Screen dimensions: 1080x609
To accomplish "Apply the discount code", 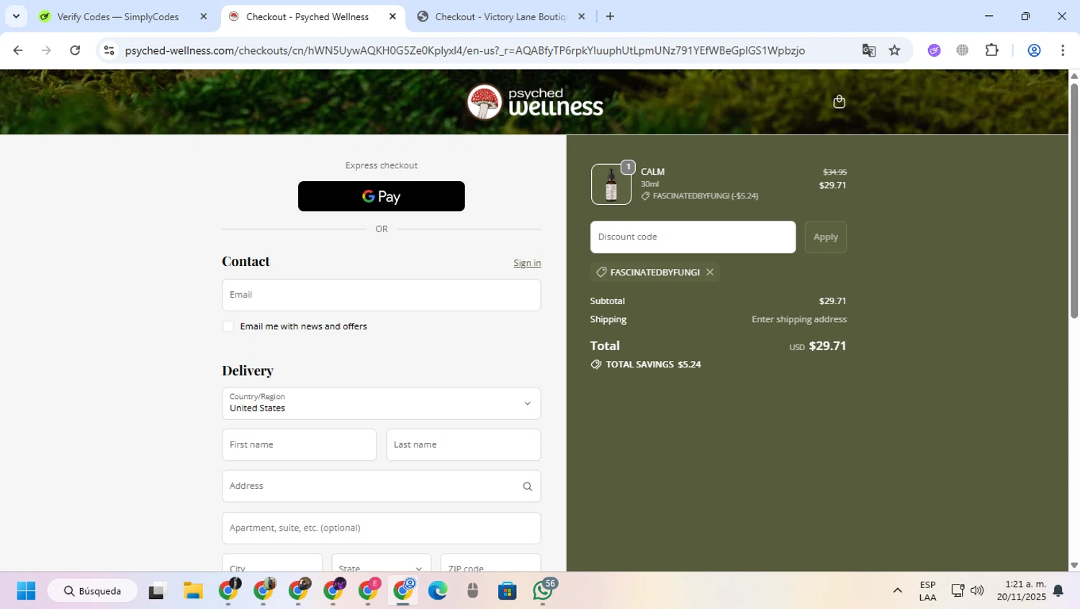I will [x=825, y=237].
